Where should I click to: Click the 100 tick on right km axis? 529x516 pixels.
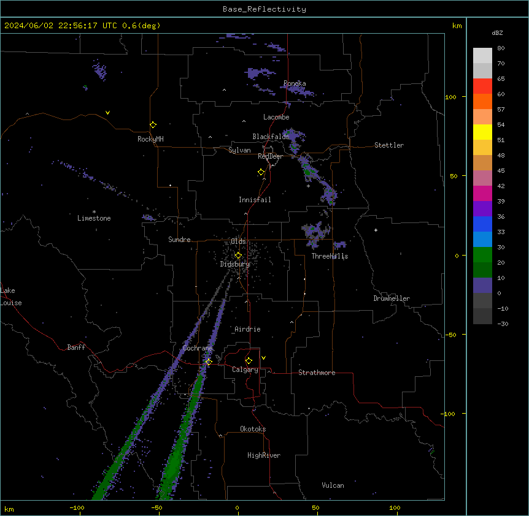coord(450,97)
